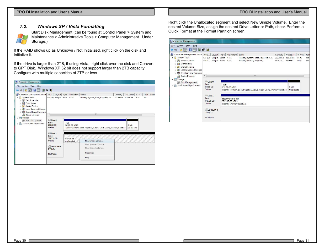The height and width of the screenshot is (250, 324).
Task: Click the blue Help question-mark icon, page 30 screenshot
Action: [x=34, y=90]
